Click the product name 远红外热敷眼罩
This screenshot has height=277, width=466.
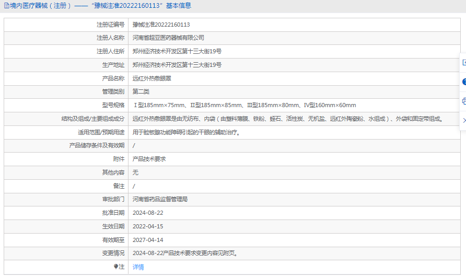pos(152,78)
